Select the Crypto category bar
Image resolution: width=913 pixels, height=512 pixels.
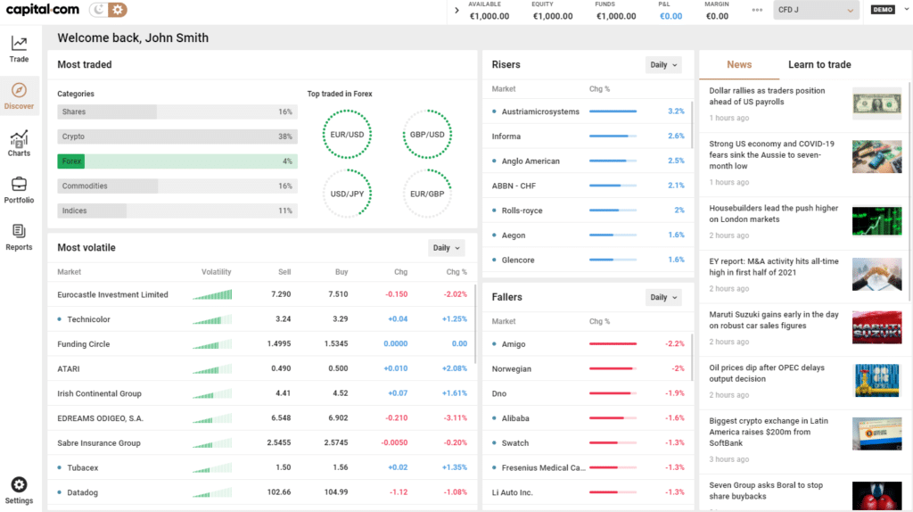177,136
